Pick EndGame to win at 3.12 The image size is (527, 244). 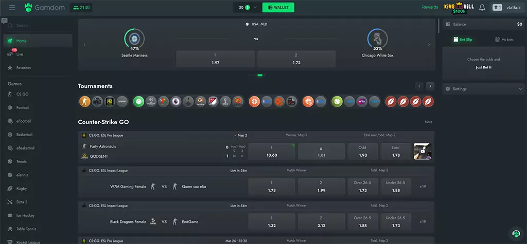click(321, 221)
